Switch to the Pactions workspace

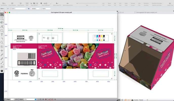coord(146,3)
